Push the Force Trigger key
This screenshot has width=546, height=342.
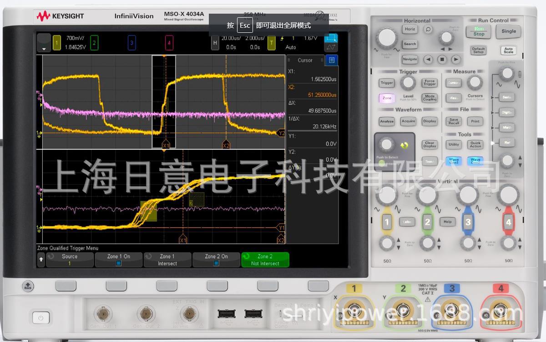tap(430, 83)
